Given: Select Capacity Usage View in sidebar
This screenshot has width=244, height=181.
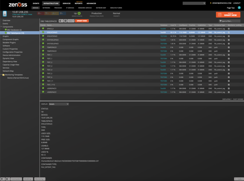Looking at the screenshot, I should click(x=11, y=65).
